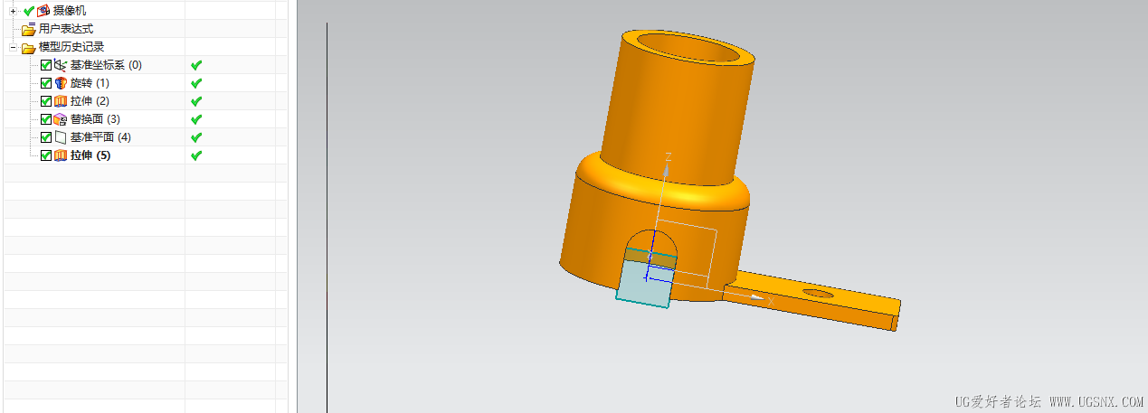The height and width of the screenshot is (413, 1148).
Task: Click the camera icon beside 摄像机
Action: [43, 11]
